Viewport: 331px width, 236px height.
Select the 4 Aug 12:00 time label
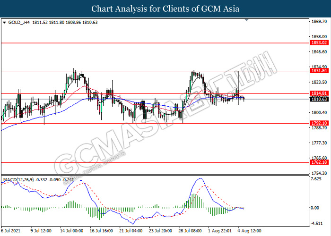coord(249,231)
